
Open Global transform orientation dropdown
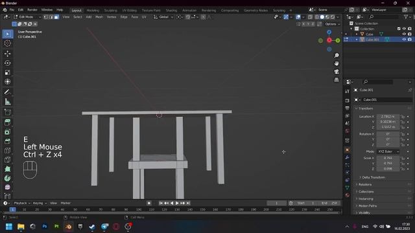163,17
